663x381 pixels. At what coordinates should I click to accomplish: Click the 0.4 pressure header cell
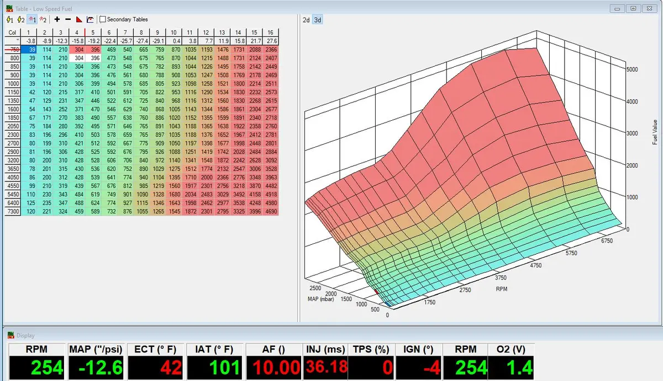(173, 40)
